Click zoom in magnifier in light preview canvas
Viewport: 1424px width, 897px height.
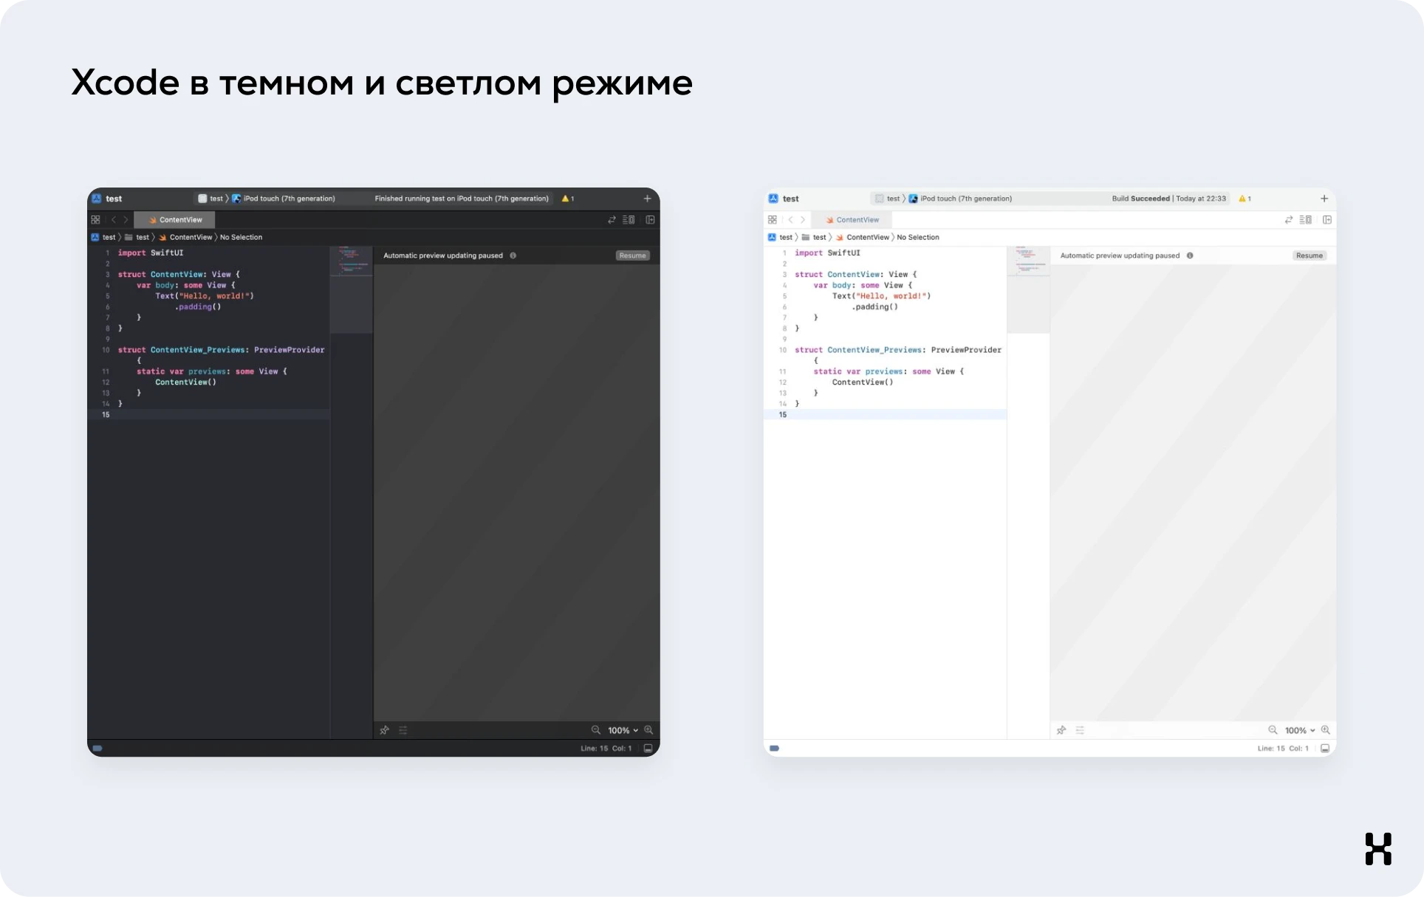click(1326, 730)
